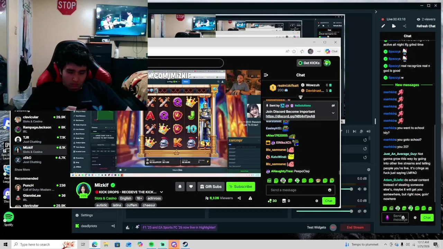Click heart follow button for Mizkif
Image resolution: width=443 pixels, height=249 pixels.
pos(191,187)
